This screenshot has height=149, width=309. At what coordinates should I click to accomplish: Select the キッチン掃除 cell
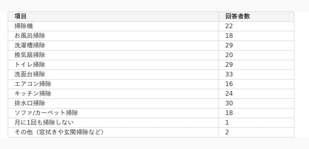[x=113, y=94]
